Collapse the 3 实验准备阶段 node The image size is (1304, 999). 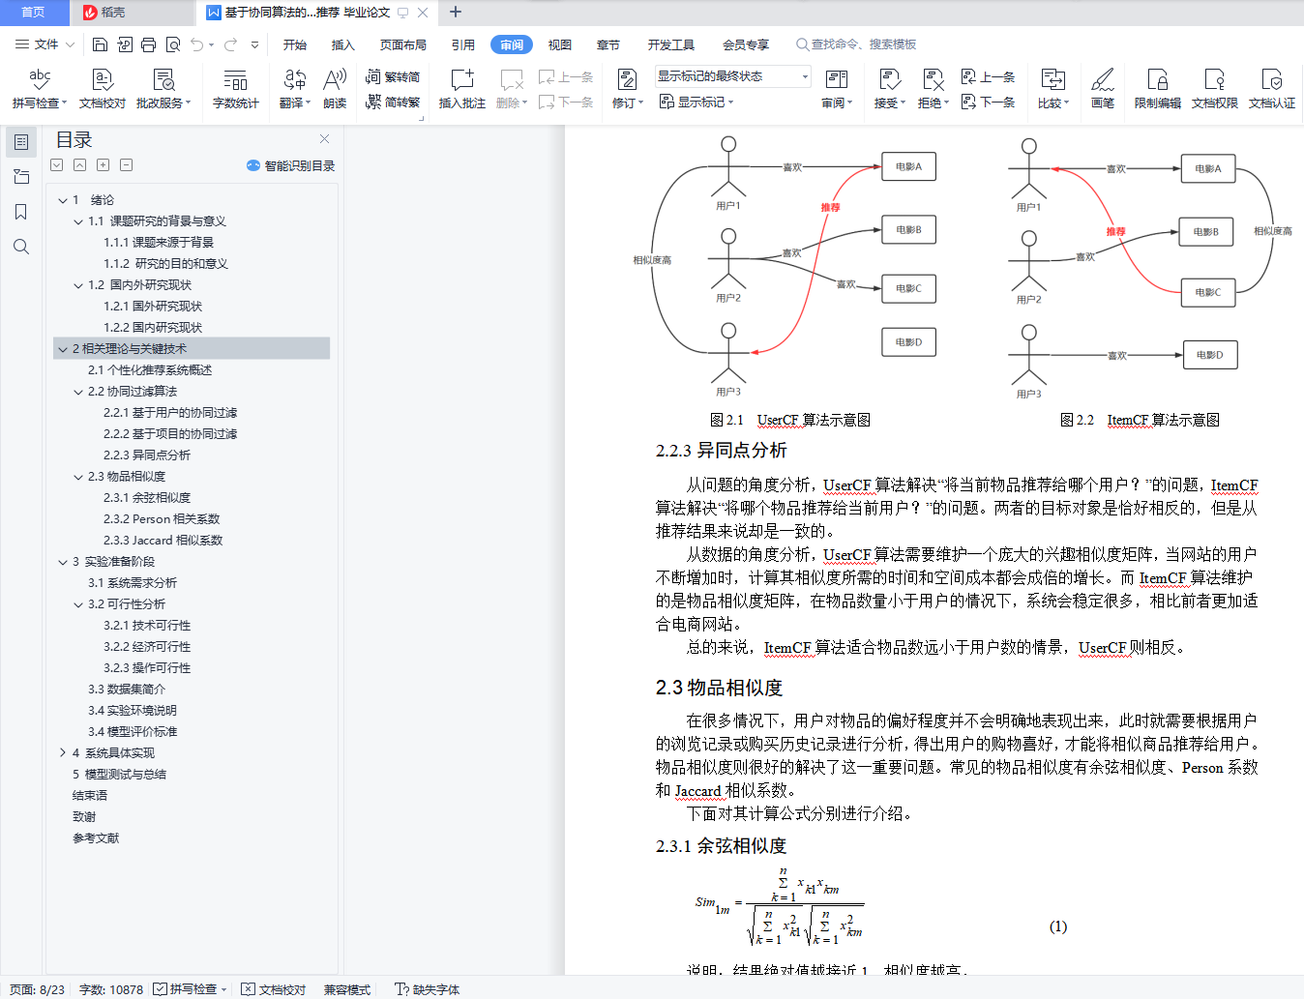click(63, 562)
